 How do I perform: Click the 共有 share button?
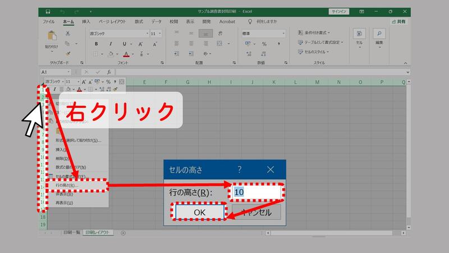pyautogui.click(x=398, y=21)
